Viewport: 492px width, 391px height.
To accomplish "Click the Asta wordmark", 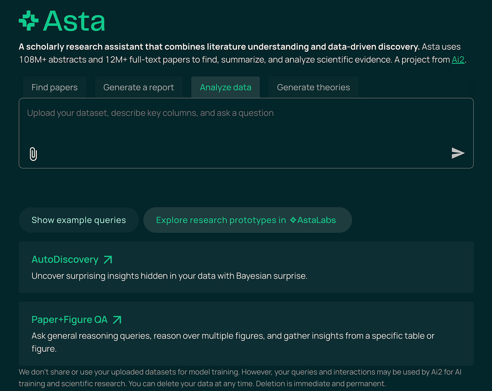I will [x=74, y=21].
